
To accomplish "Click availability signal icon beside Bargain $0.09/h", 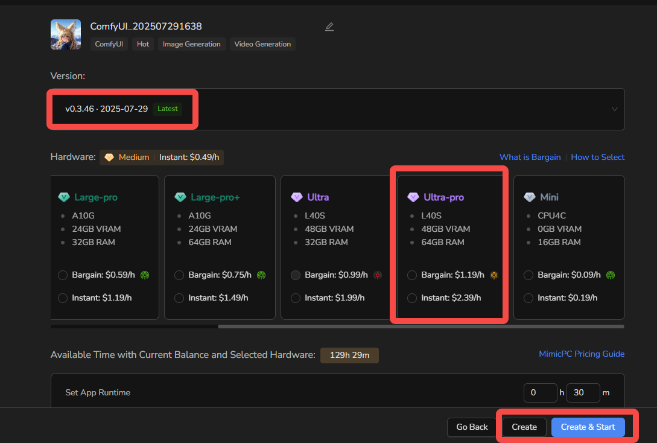I will click(611, 275).
